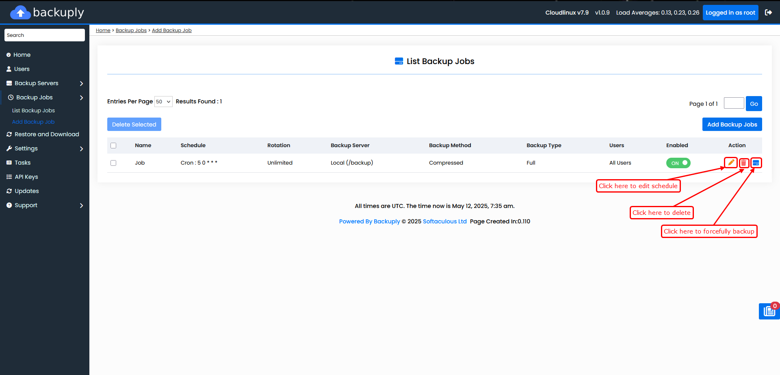Expand the Support sidebar menu

pyautogui.click(x=45, y=205)
